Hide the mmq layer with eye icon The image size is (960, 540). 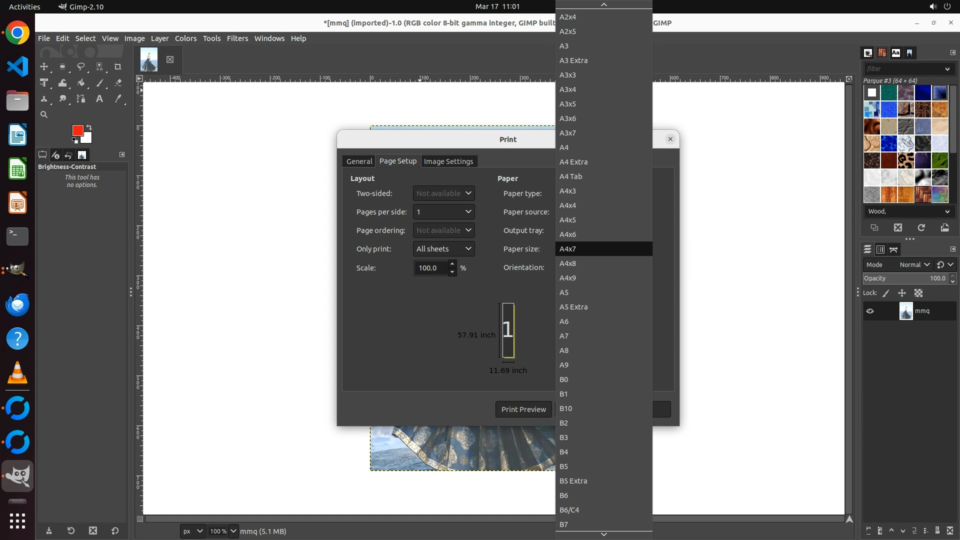coord(870,311)
